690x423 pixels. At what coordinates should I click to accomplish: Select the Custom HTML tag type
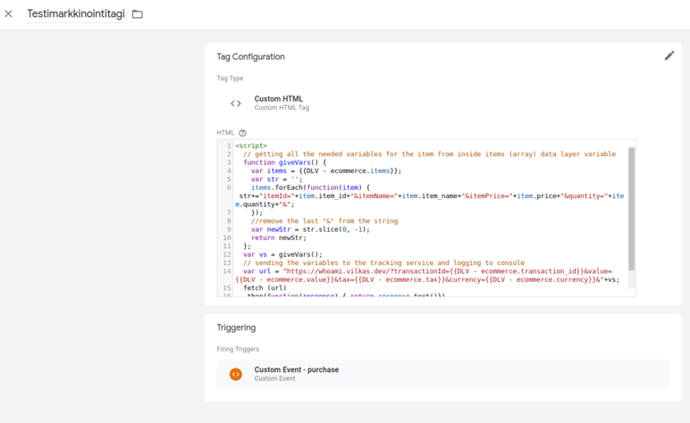click(x=282, y=103)
